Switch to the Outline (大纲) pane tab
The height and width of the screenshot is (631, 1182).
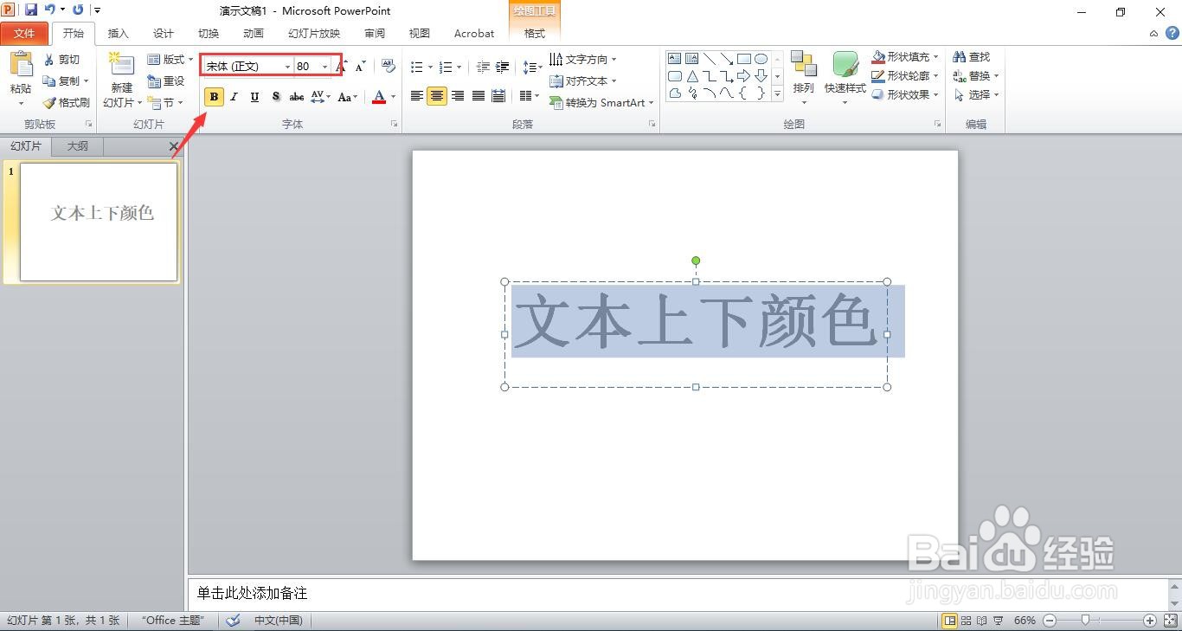point(78,146)
